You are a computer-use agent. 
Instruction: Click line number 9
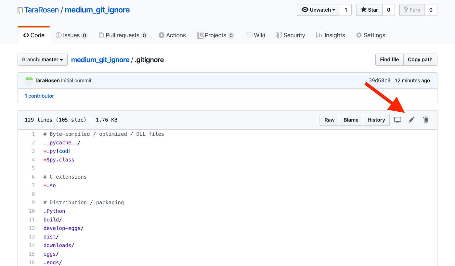[x=33, y=202]
